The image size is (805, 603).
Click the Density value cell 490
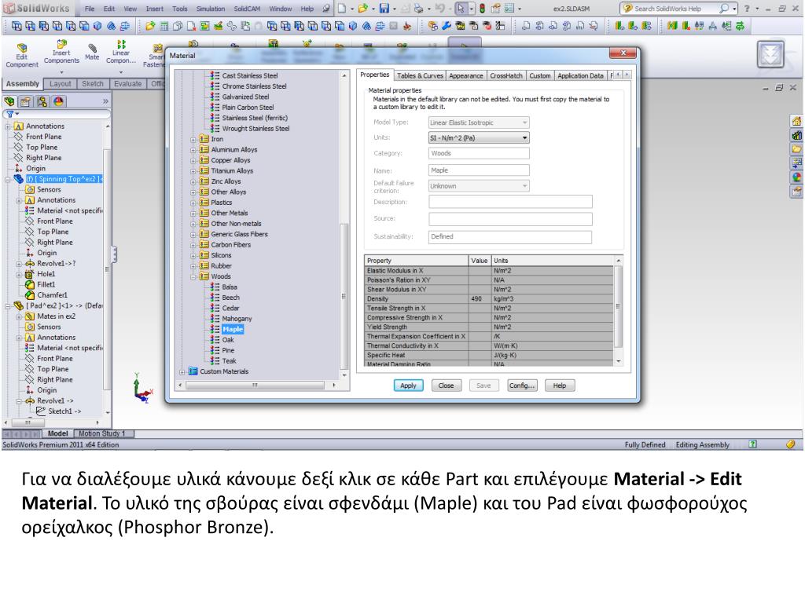pos(480,298)
